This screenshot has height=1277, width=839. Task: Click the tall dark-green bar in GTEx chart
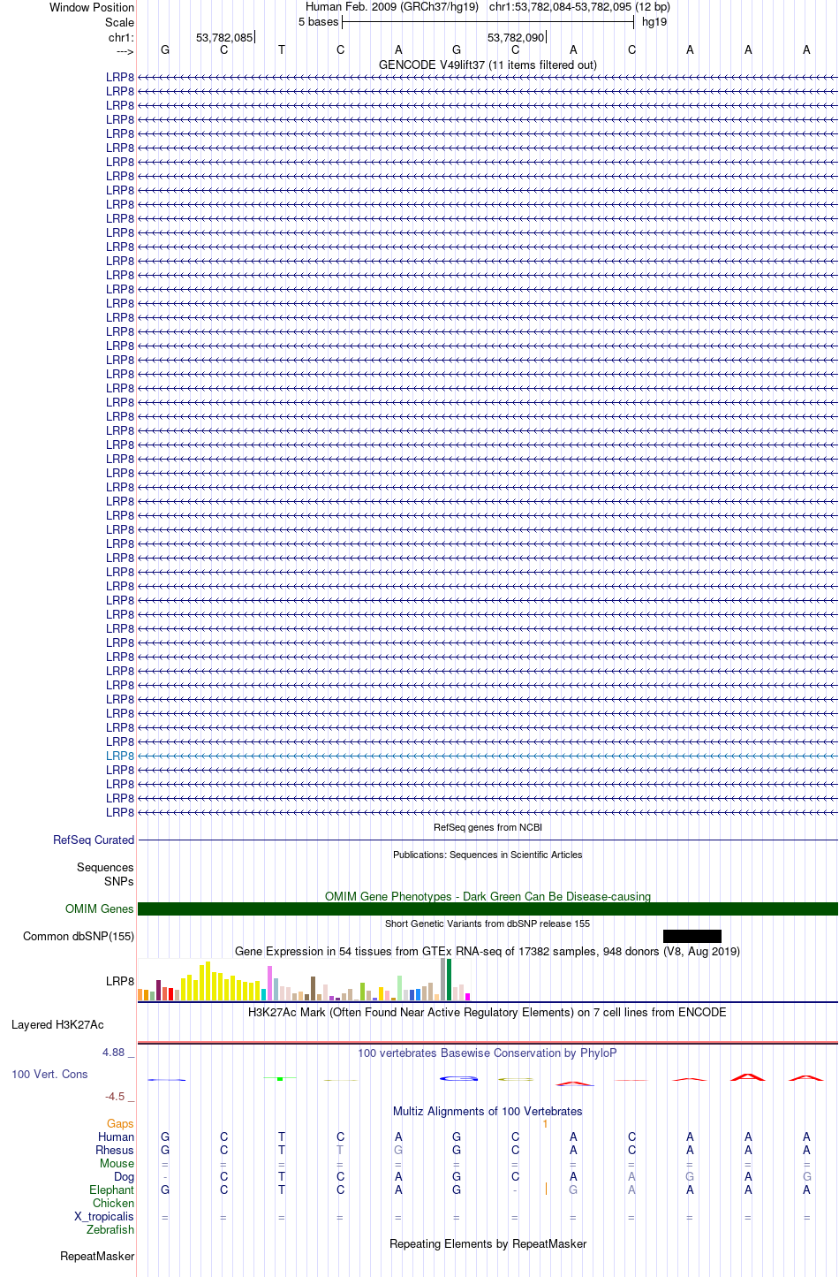pos(450,979)
